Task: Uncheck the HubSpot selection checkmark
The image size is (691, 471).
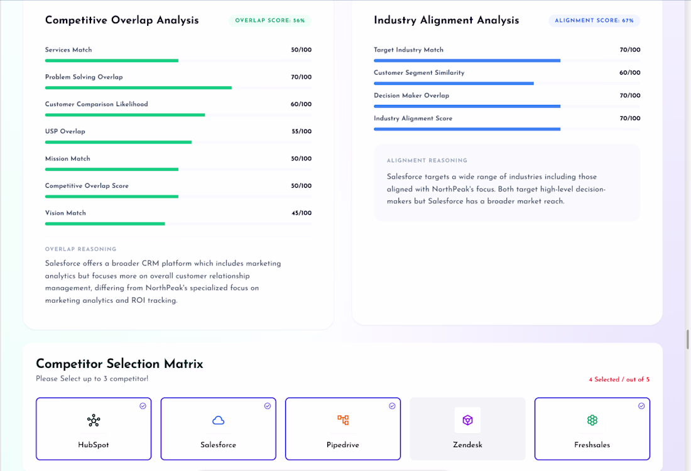Action: pos(143,406)
